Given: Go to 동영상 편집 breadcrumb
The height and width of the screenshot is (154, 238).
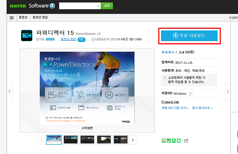Looking at the screenshot, I should pos(40,17).
